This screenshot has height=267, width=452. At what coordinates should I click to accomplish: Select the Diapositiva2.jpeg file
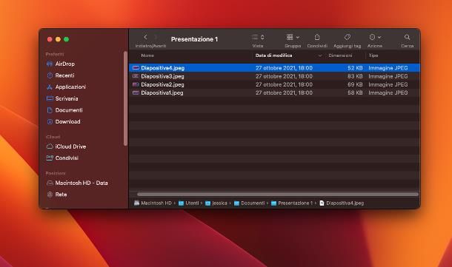tap(162, 84)
